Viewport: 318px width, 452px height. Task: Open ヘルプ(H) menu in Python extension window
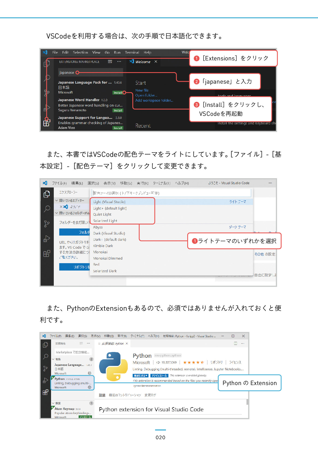click(153, 336)
